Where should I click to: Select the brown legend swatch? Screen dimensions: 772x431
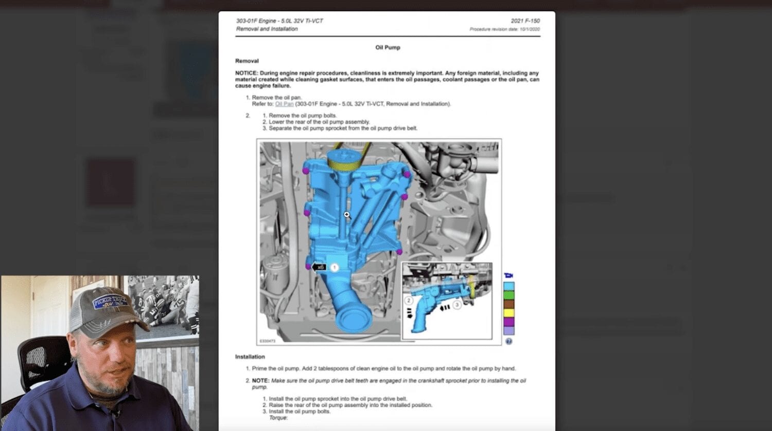[x=508, y=304]
